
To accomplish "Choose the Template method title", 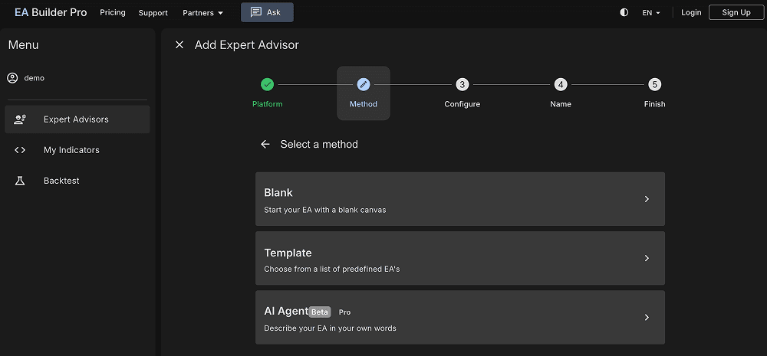I will 288,253.
